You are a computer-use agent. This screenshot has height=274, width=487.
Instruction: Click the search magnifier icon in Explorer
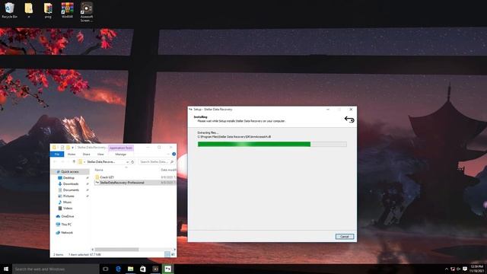tap(172, 162)
